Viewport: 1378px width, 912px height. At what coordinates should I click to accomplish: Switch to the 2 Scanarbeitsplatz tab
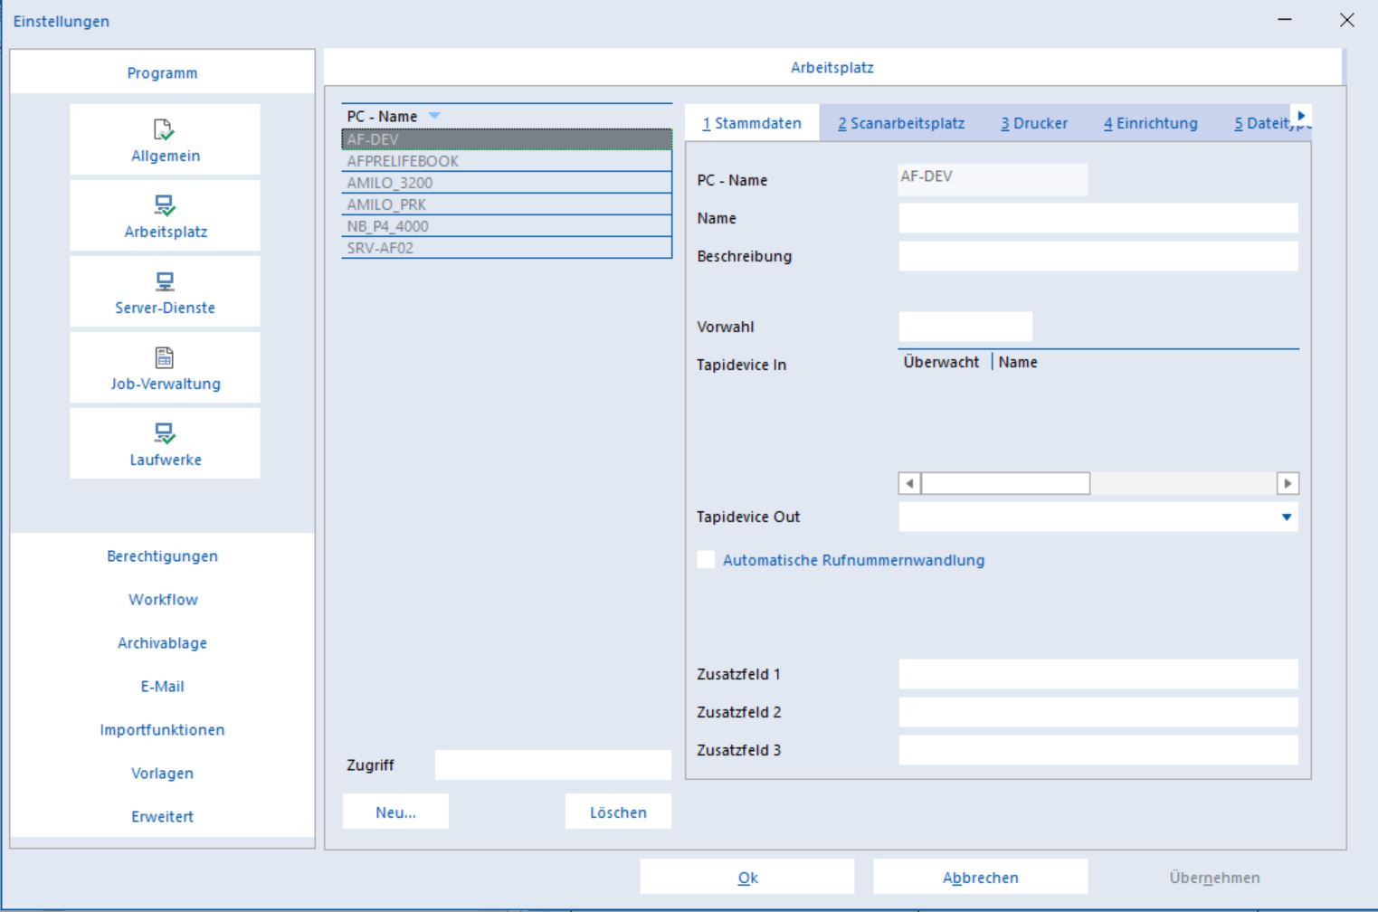tap(901, 123)
